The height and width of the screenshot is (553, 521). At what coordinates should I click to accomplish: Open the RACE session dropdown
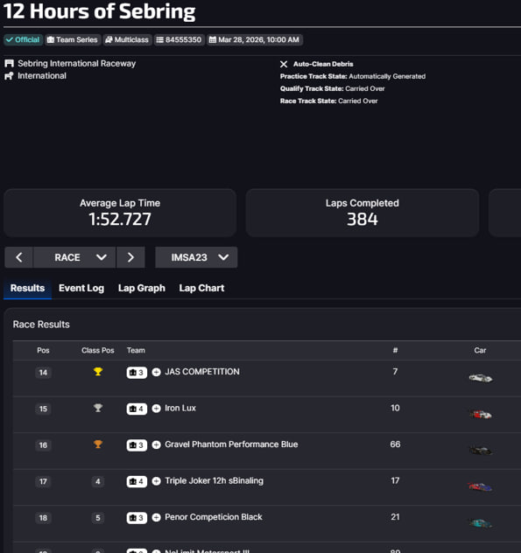[x=74, y=257]
